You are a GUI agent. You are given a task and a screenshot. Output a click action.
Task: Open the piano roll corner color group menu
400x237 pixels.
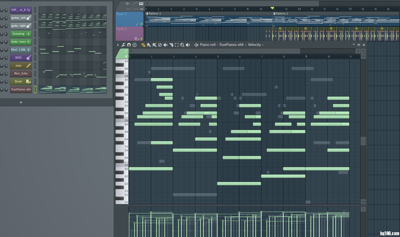(122, 54)
